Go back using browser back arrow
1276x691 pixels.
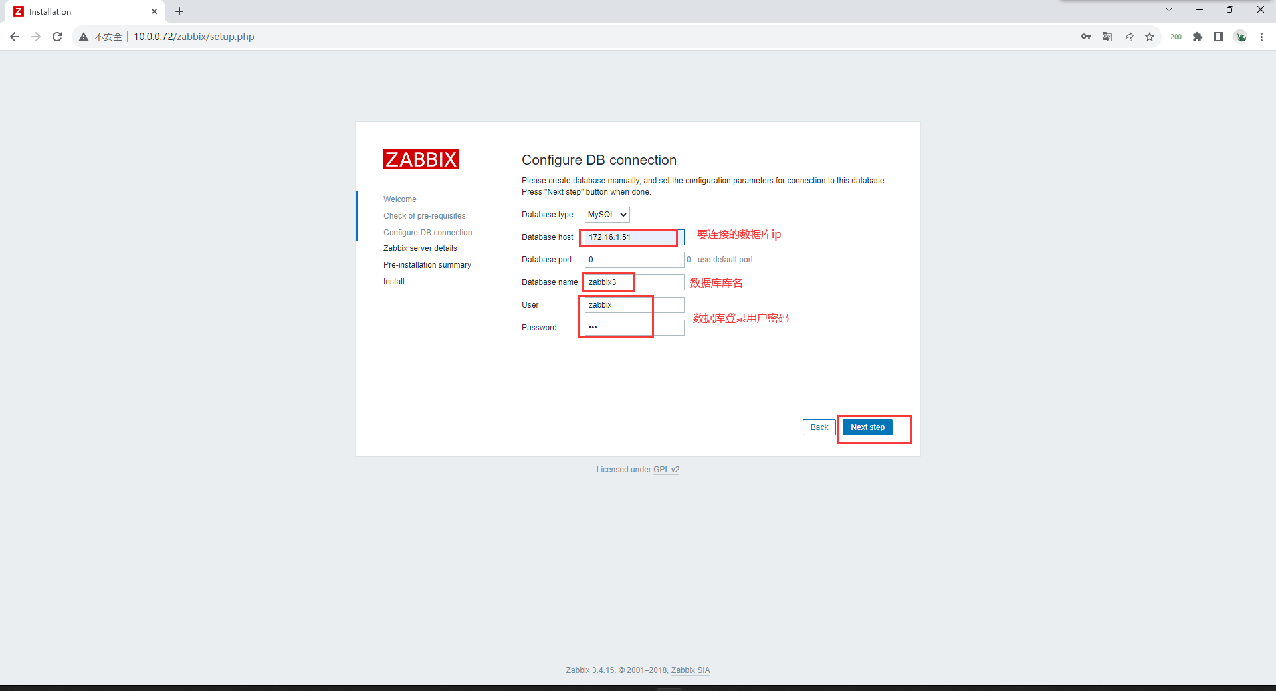click(x=15, y=37)
